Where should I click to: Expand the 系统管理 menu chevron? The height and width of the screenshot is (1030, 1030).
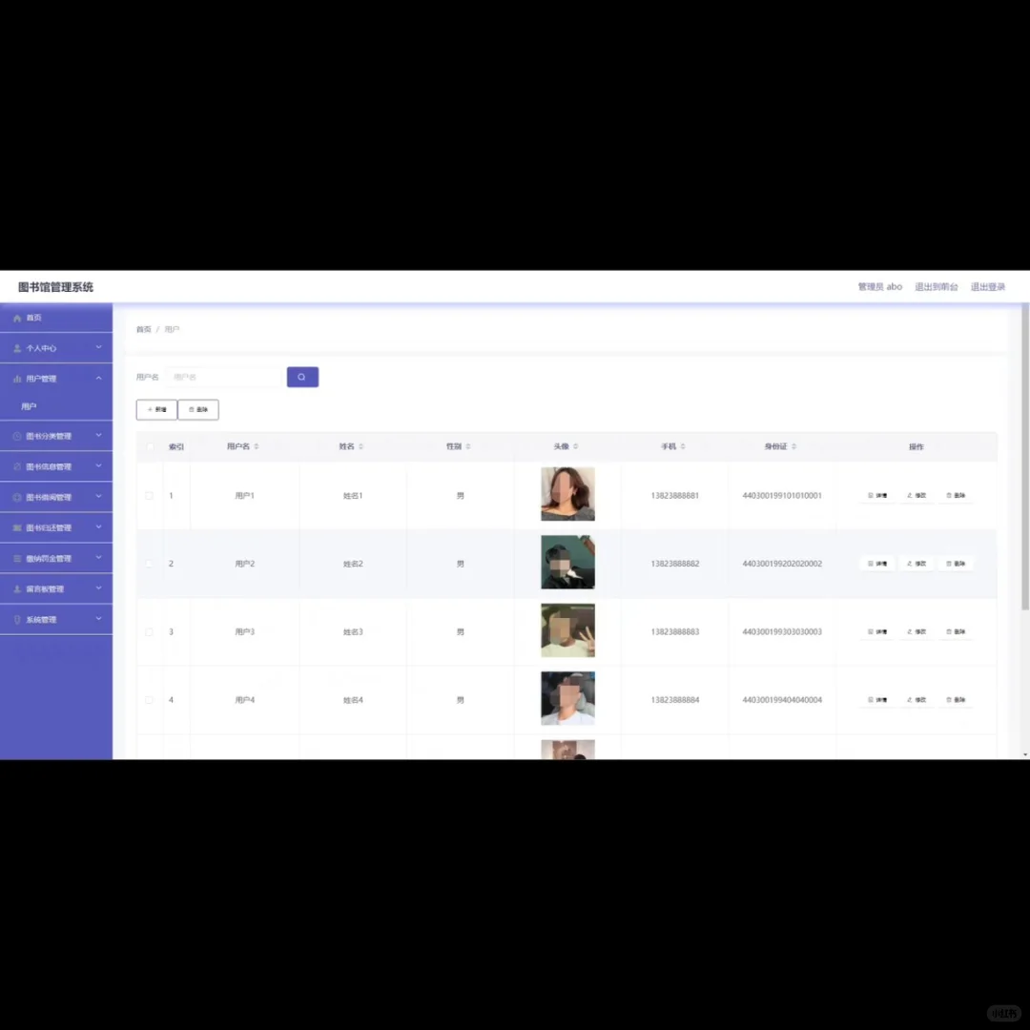click(98, 619)
